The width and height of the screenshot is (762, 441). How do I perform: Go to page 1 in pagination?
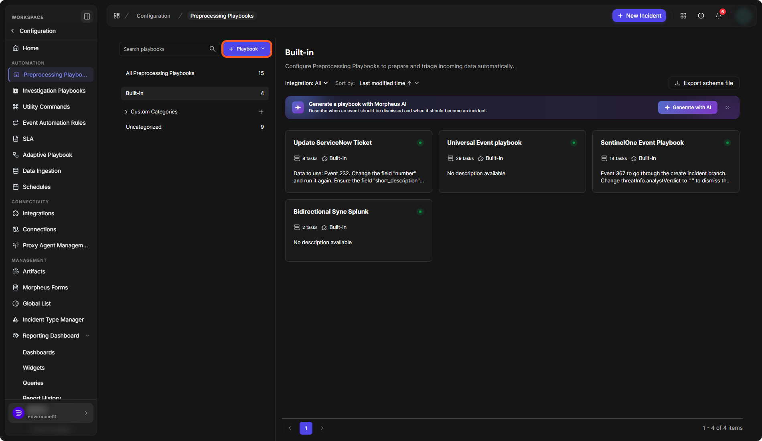pyautogui.click(x=306, y=428)
